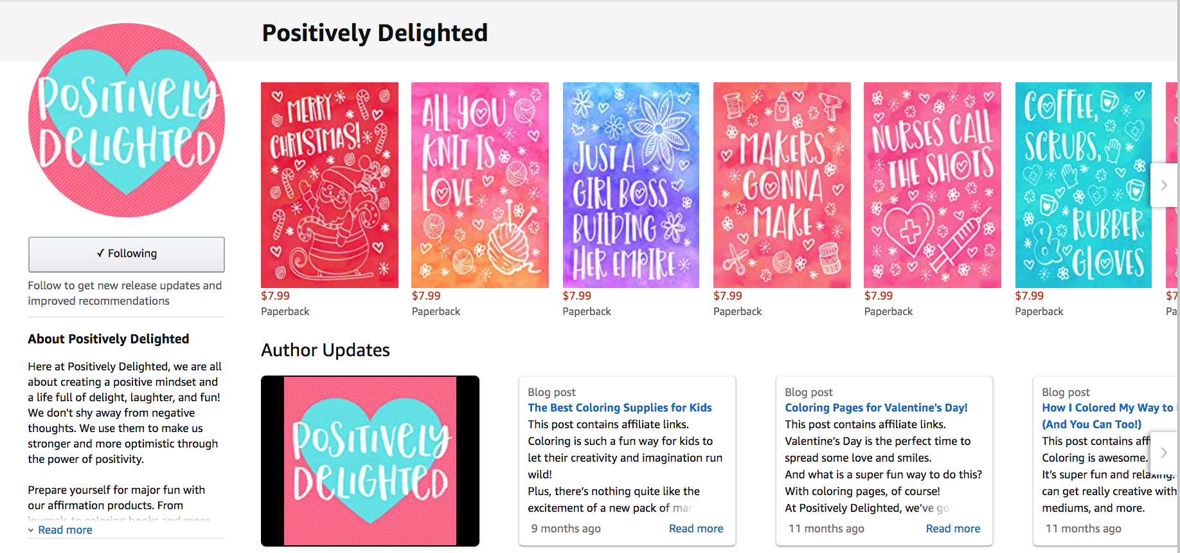
Task: Click the Nurses Call the Shots cover
Action: [933, 185]
